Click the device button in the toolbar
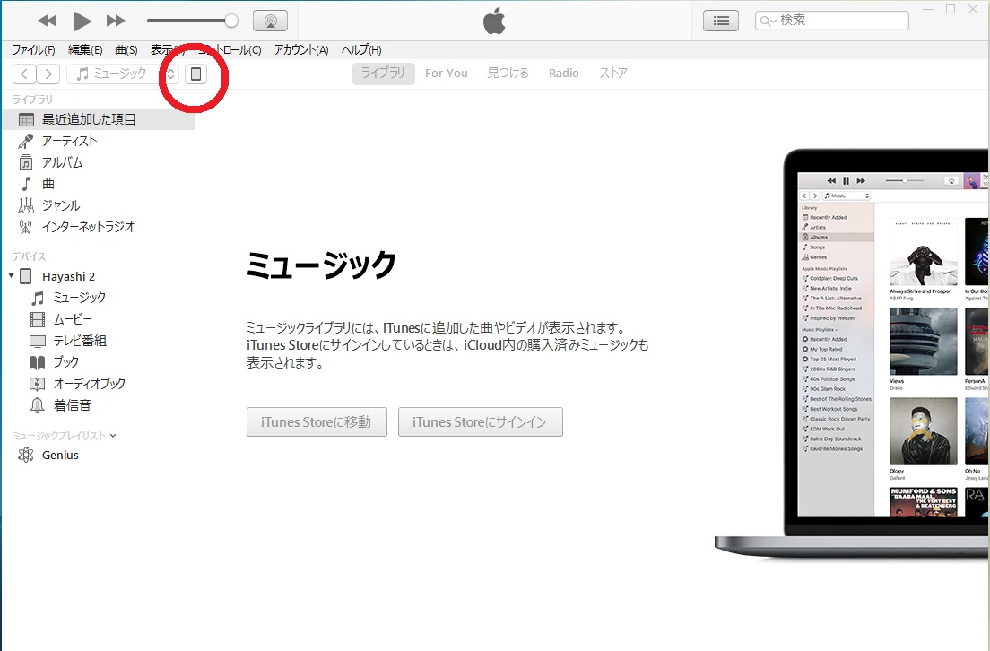Viewport: 990px width, 651px height. (195, 74)
